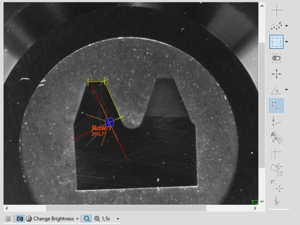Click the vertical scrollbar thumb
Viewport: 300px width, 225px height.
pyautogui.click(x=262, y=105)
